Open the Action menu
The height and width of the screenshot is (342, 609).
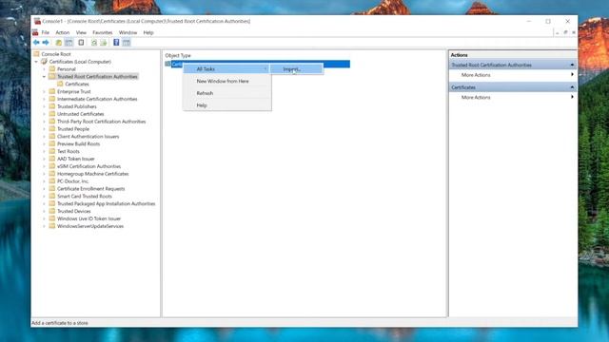pos(62,32)
